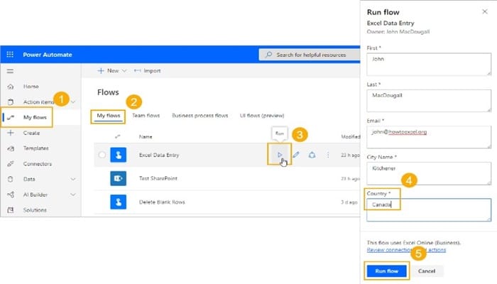Click the Import arrow icon
Viewport: 497px width, 284px height.
click(x=137, y=71)
